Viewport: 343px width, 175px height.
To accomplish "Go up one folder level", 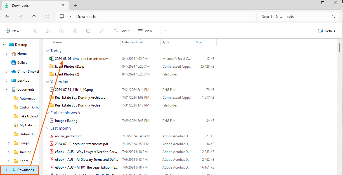I will [34, 16].
